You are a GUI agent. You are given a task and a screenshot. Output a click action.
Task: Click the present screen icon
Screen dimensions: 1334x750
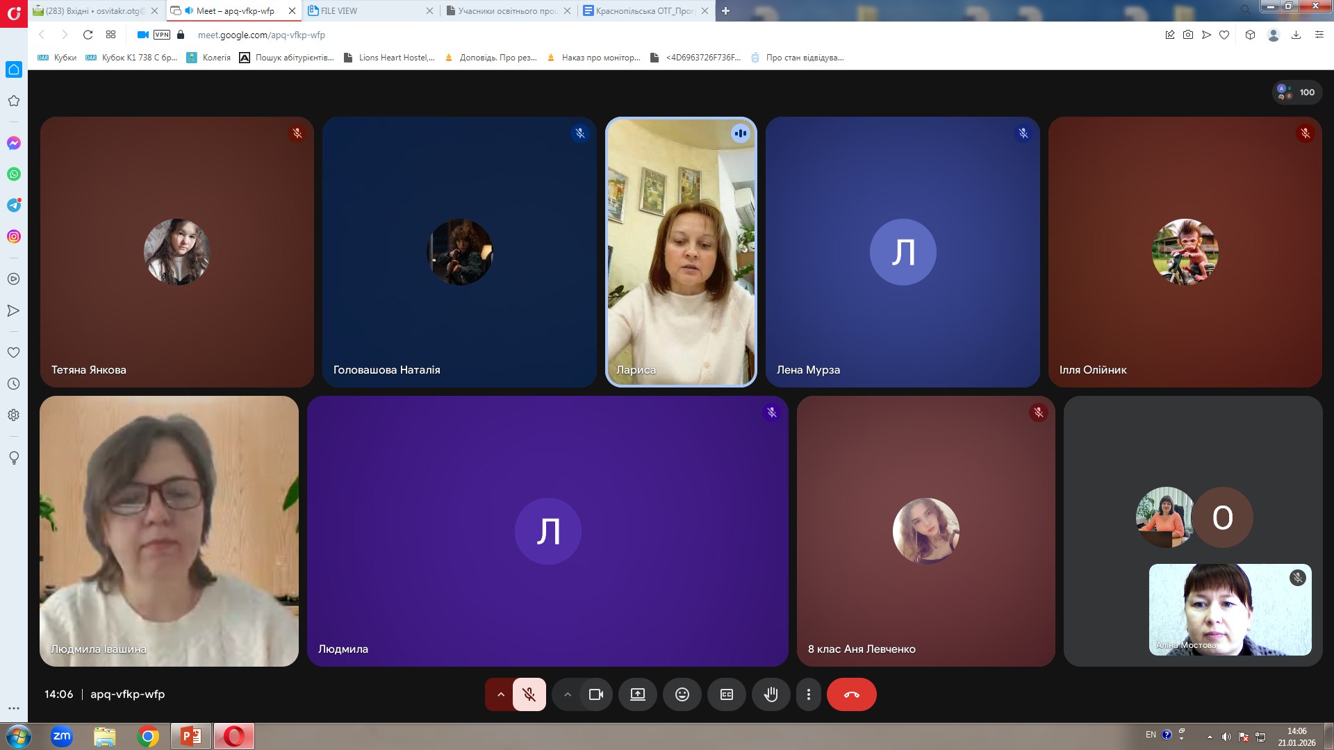coord(637,694)
